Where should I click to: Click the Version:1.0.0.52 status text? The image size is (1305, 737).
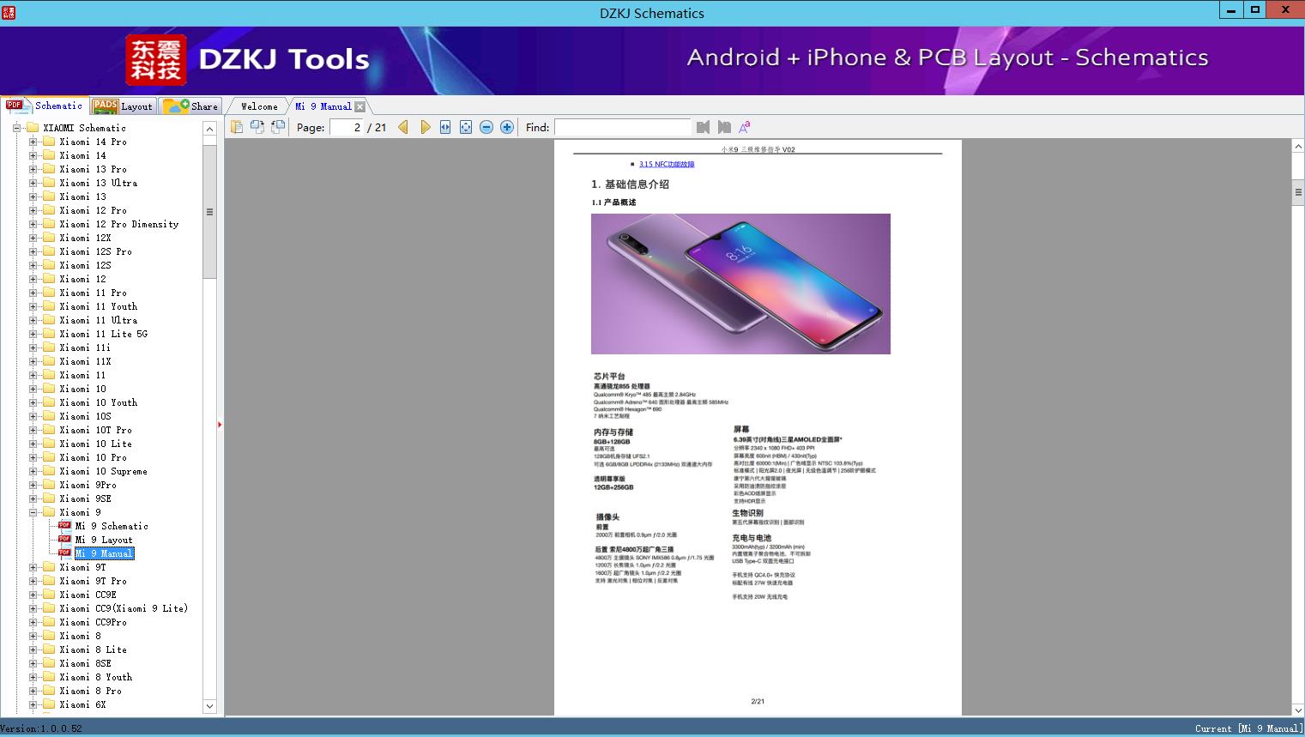(42, 728)
